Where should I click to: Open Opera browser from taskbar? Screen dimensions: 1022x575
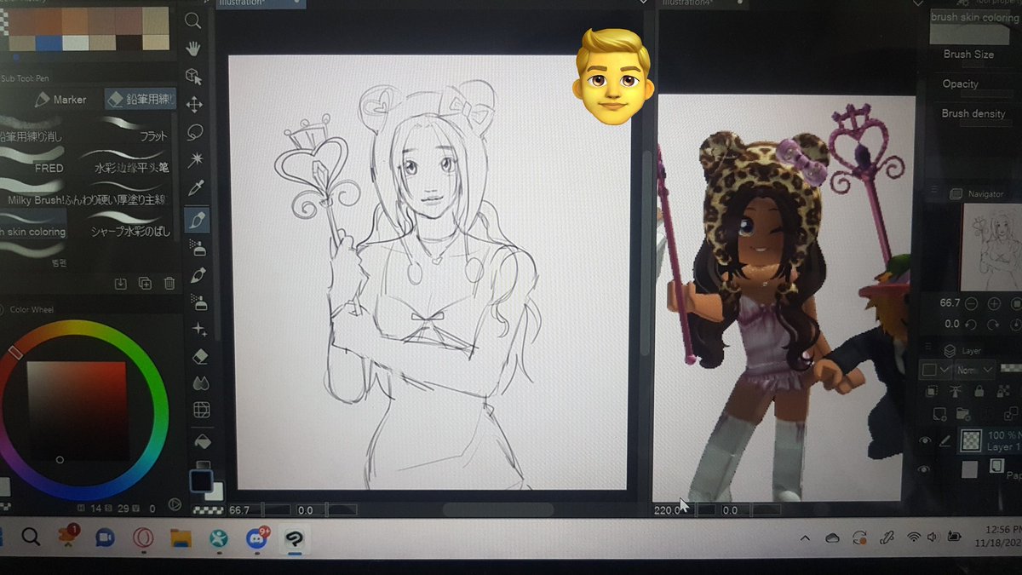point(142,538)
